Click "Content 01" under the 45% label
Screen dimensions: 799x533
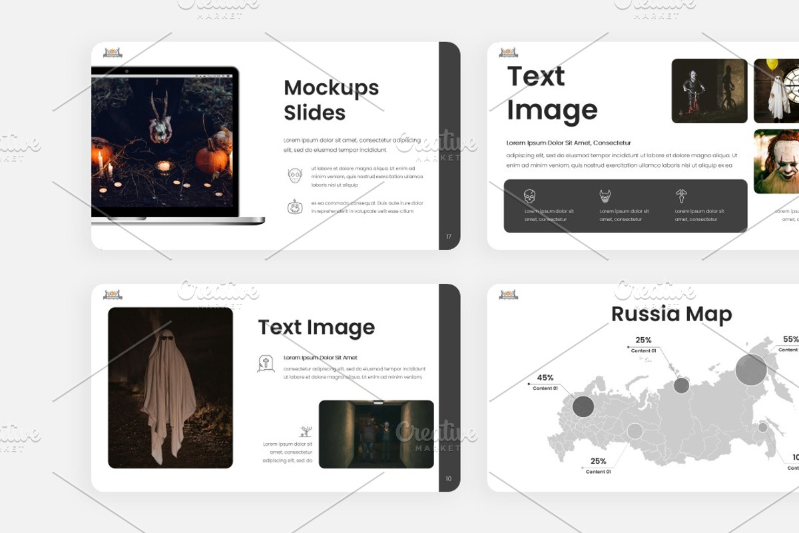tap(545, 388)
